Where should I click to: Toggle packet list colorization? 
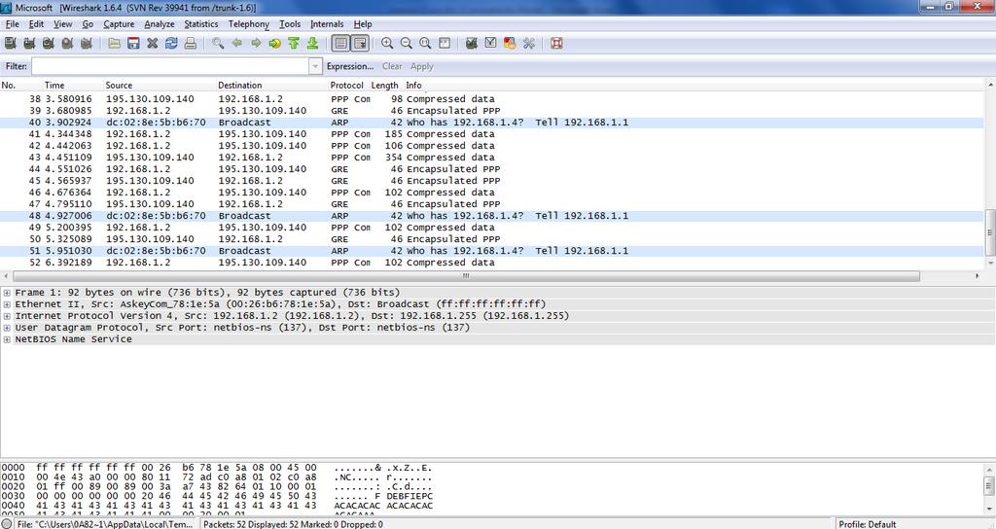pyautogui.click(x=341, y=43)
